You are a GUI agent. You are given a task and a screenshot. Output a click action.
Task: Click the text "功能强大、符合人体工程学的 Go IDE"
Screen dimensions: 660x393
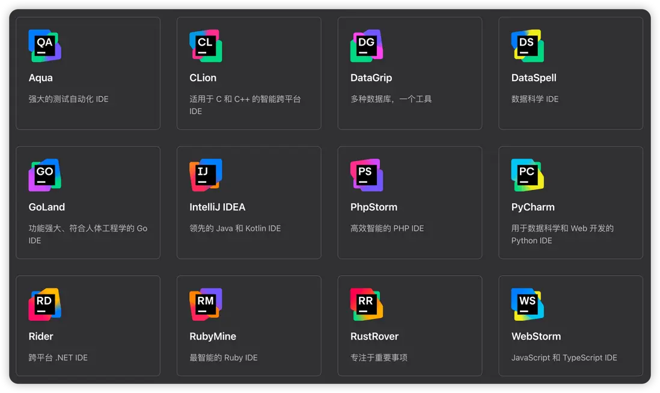[88, 234]
